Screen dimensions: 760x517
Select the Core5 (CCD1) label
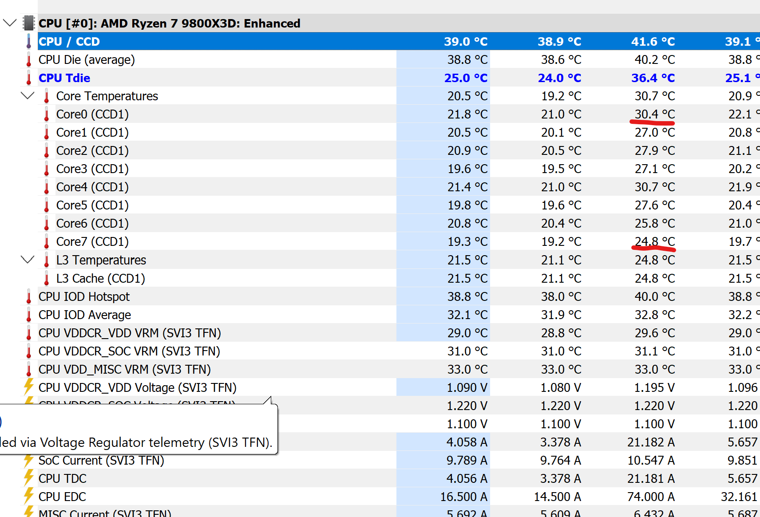(92, 205)
